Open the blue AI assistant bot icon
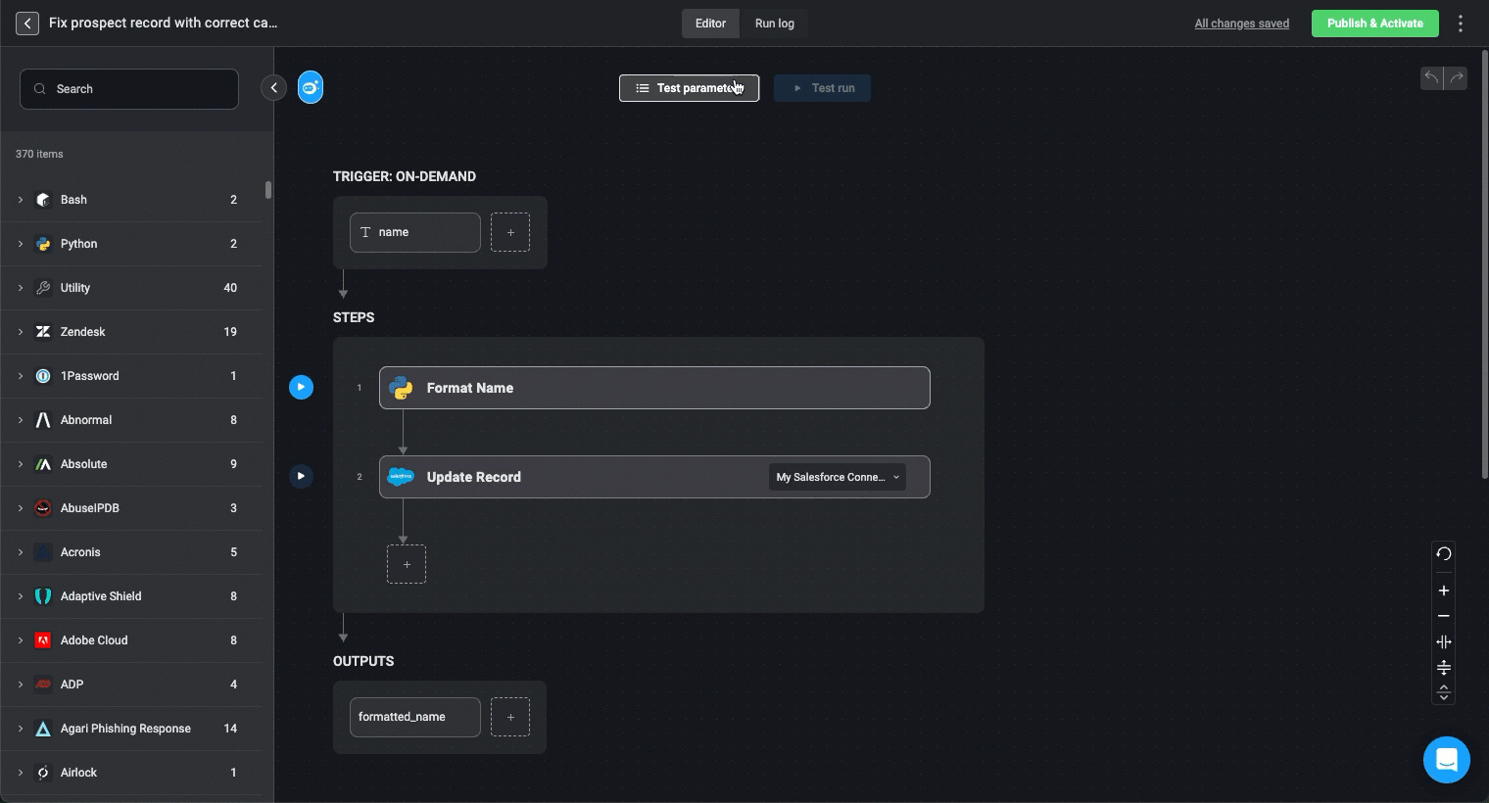The height and width of the screenshot is (803, 1489). [x=311, y=88]
